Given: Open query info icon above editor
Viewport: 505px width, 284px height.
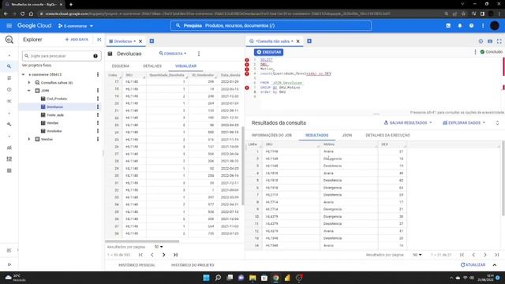Looking at the screenshot, I should pyautogui.click(x=481, y=41).
